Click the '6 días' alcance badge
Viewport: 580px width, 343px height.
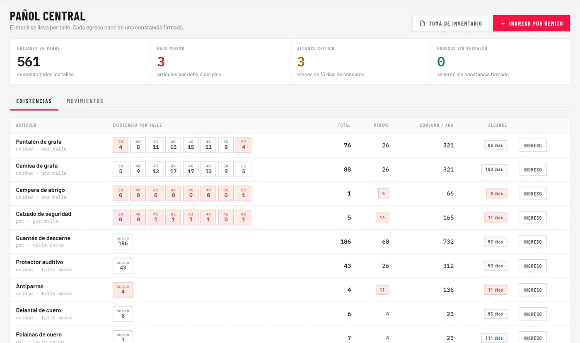click(x=497, y=193)
